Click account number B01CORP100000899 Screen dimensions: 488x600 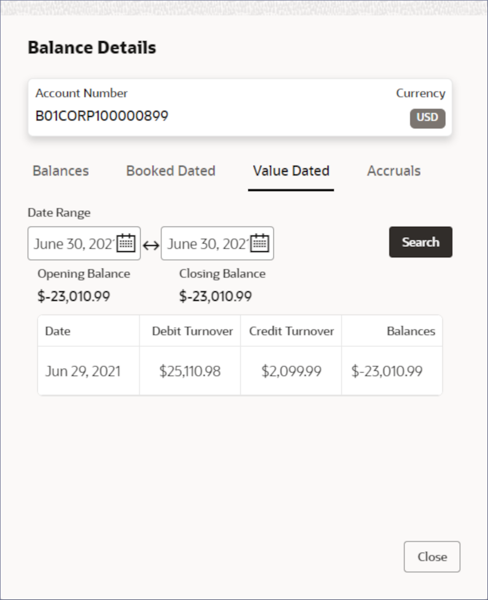(x=102, y=115)
